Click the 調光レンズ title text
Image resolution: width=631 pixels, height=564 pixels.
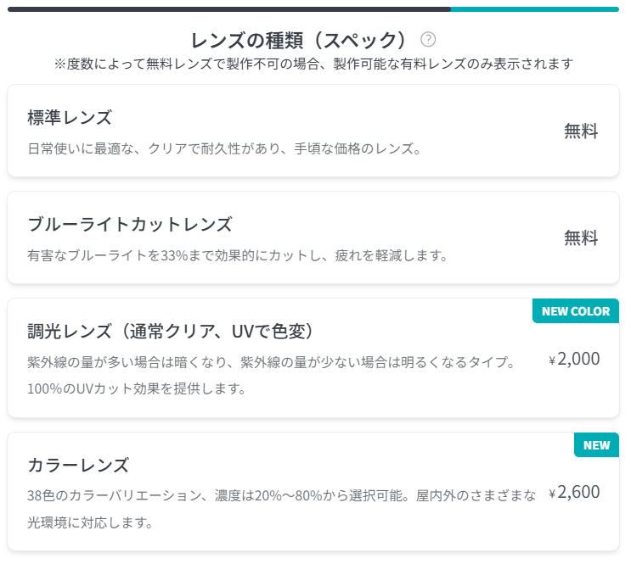coord(171,332)
